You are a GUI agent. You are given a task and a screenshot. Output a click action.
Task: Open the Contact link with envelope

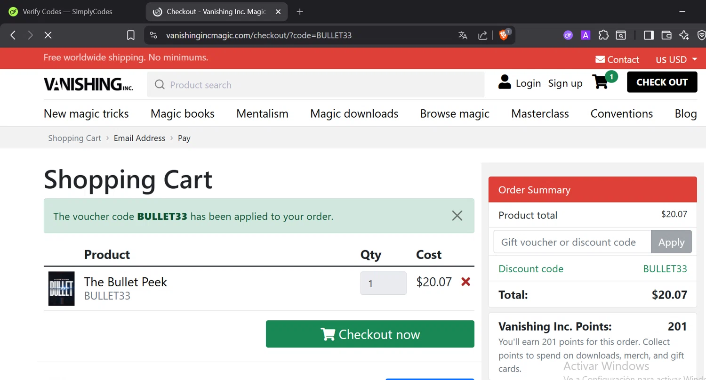pyautogui.click(x=617, y=60)
